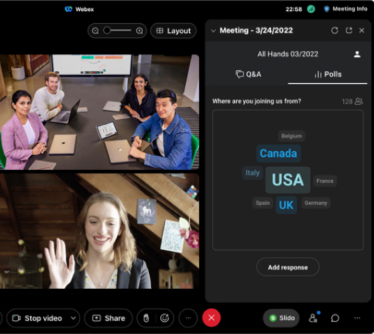374x334 pixels.
Task: Click the video zoom slider track
Action: (118, 31)
